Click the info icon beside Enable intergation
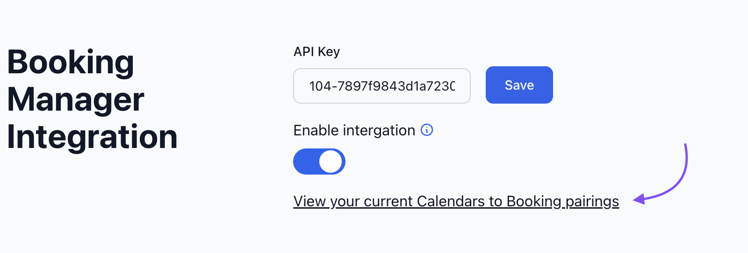The width and height of the screenshot is (748, 253). click(x=427, y=130)
